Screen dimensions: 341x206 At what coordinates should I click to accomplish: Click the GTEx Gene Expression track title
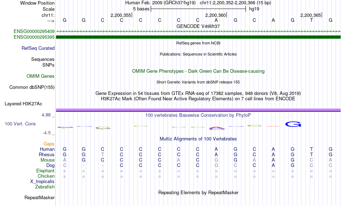click(x=198, y=94)
